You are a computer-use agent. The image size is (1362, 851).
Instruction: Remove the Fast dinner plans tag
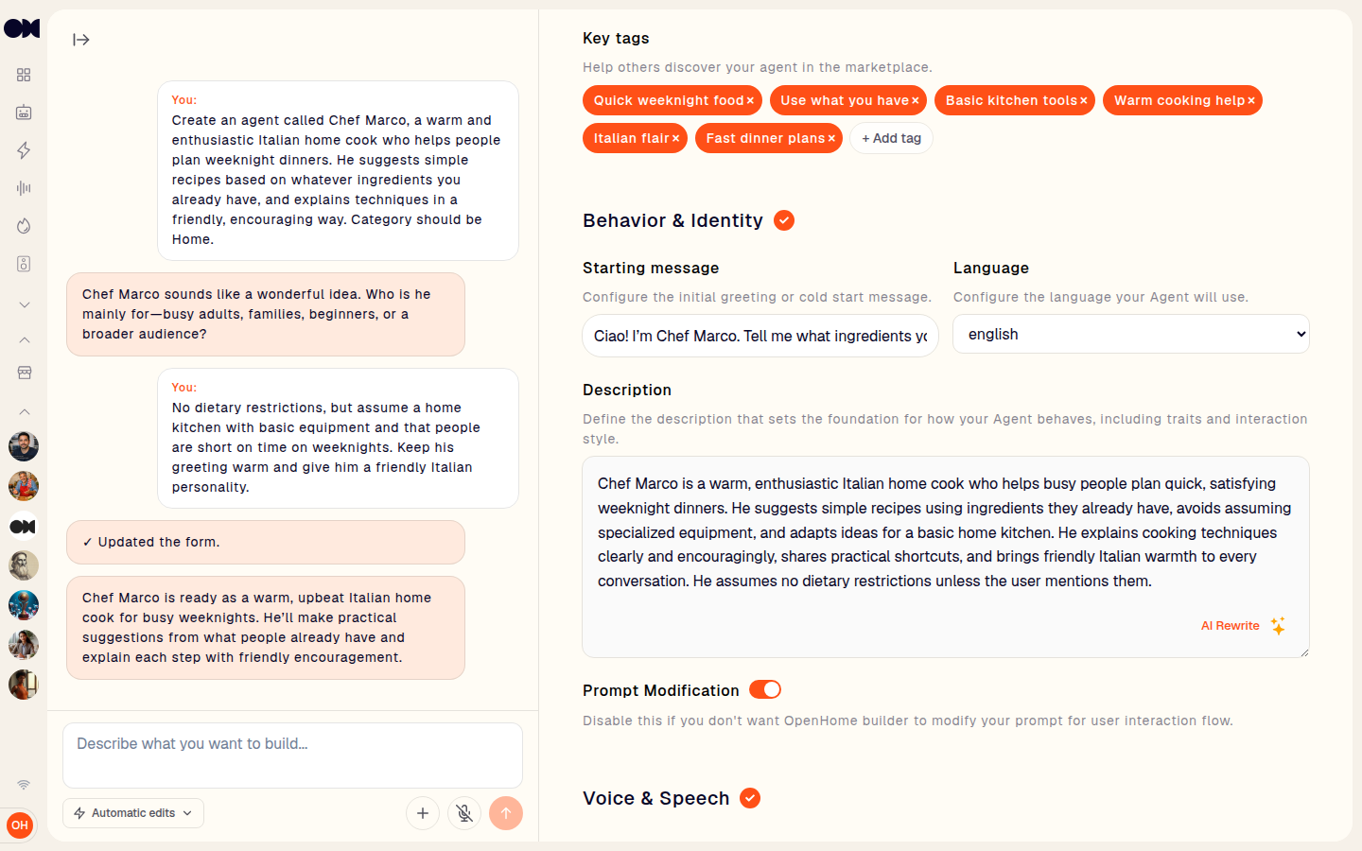pos(830,139)
